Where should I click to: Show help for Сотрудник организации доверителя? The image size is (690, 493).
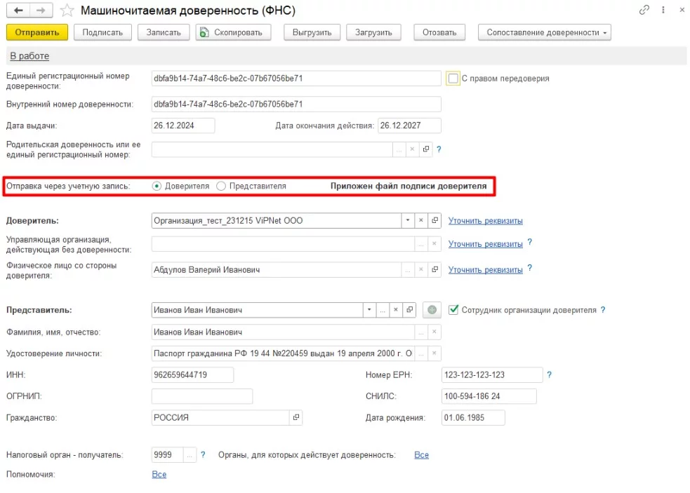(x=603, y=310)
